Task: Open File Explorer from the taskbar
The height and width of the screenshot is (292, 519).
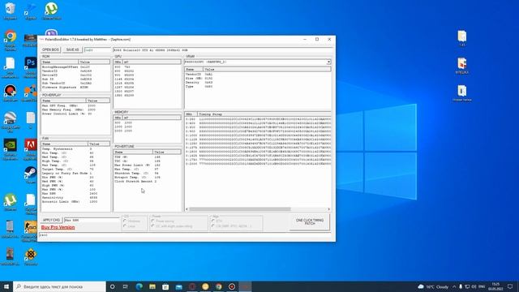Action: point(152,286)
